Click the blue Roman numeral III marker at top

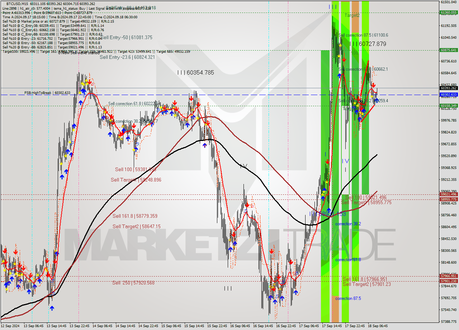coord(333,6)
